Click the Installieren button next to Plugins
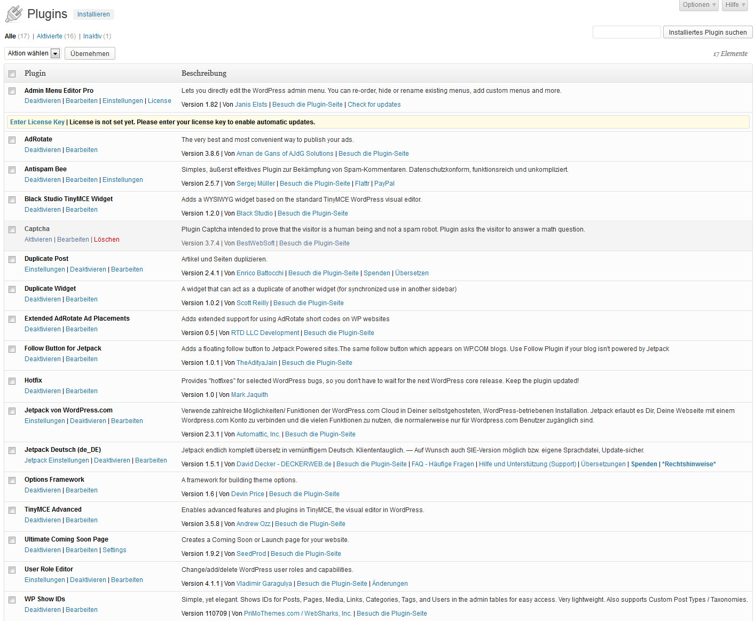The height and width of the screenshot is (621, 755). pos(93,14)
